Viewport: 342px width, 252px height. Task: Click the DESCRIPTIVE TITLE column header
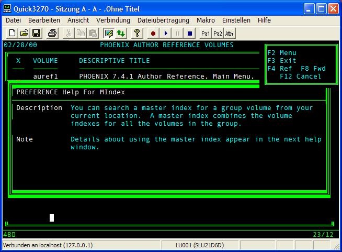coord(115,61)
